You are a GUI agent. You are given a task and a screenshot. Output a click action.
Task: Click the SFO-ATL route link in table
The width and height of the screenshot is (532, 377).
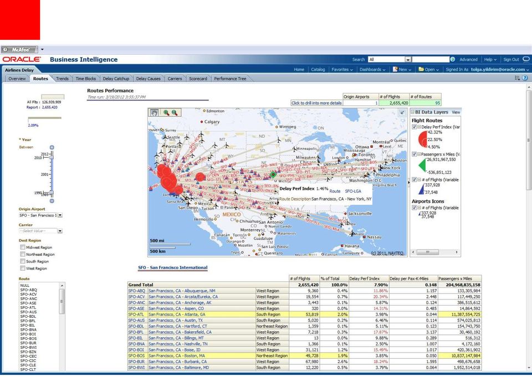tap(136, 314)
